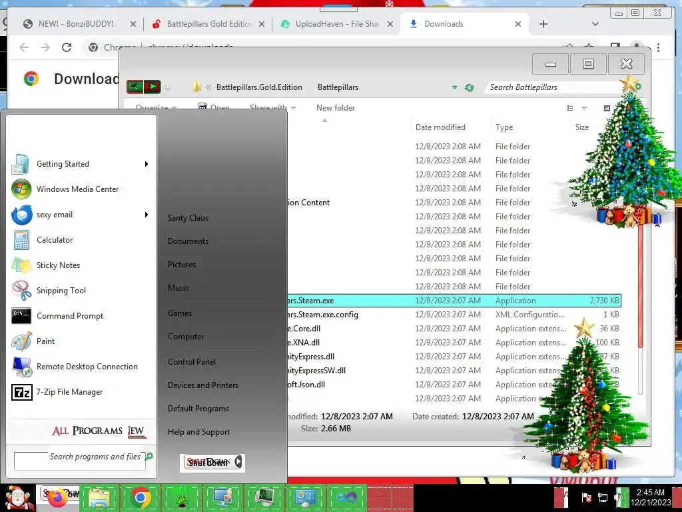The image size is (682, 512).
Task: Switch to Chrome on the taskbar
Action: click(140, 498)
